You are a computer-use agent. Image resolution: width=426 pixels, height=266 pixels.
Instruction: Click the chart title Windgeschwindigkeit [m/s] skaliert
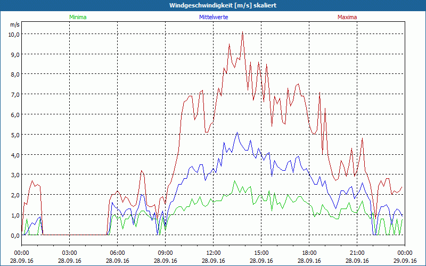(x=223, y=5)
